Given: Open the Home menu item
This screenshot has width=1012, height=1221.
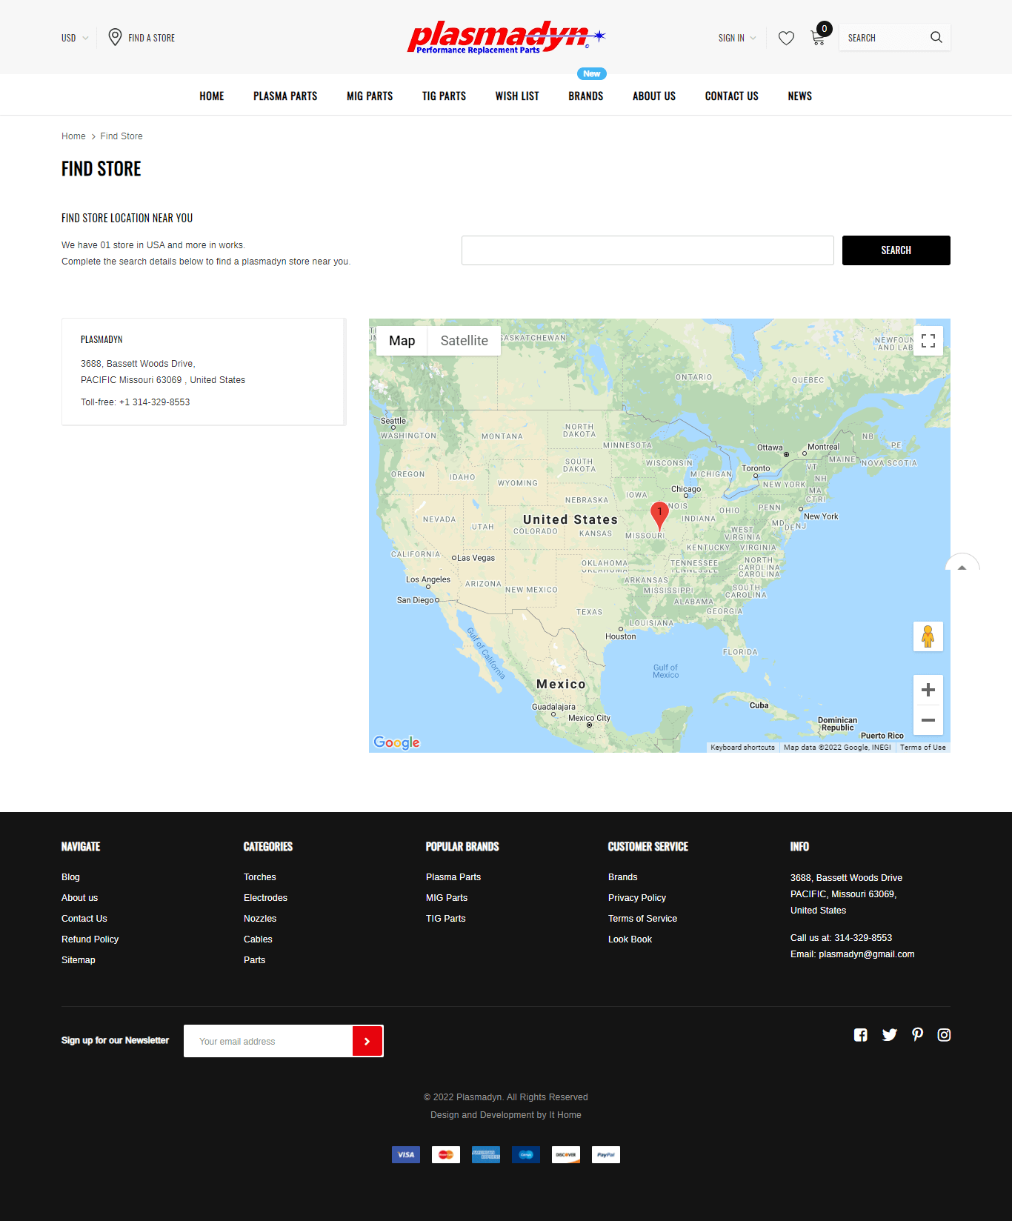Looking at the screenshot, I should pos(212,96).
